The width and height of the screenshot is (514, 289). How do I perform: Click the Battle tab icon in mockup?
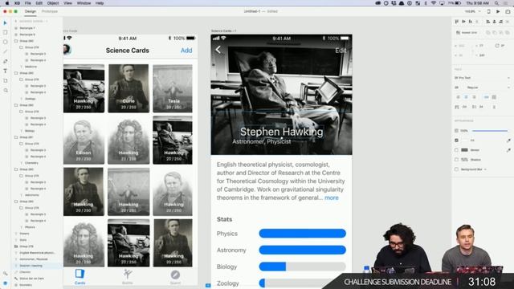(x=128, y=274)
